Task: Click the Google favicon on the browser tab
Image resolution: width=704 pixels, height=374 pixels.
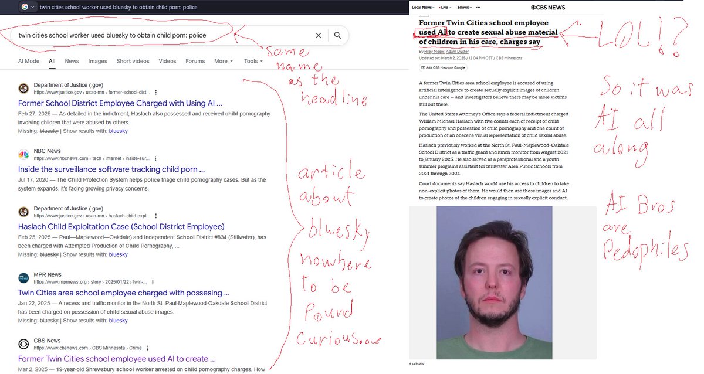Action: (23, 7)
